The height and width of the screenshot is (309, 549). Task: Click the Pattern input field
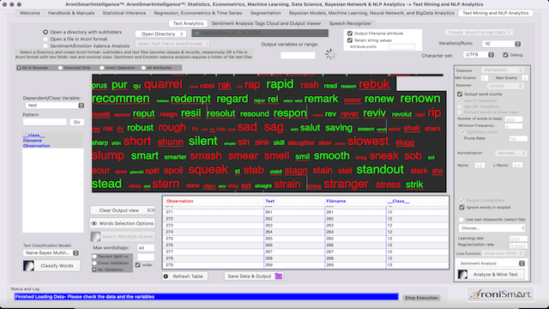tap(45, 122)
